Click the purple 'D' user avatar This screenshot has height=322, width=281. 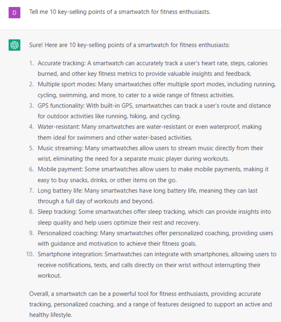point(14,12)
